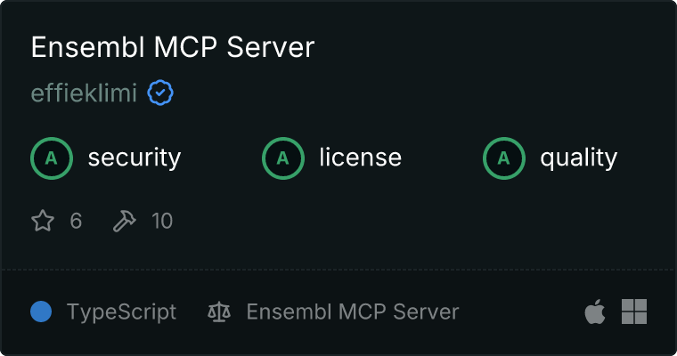This screenshot has height=356, width=677.
Task: Click the blue verified checkmark badge
Action: tap(160, 93)
